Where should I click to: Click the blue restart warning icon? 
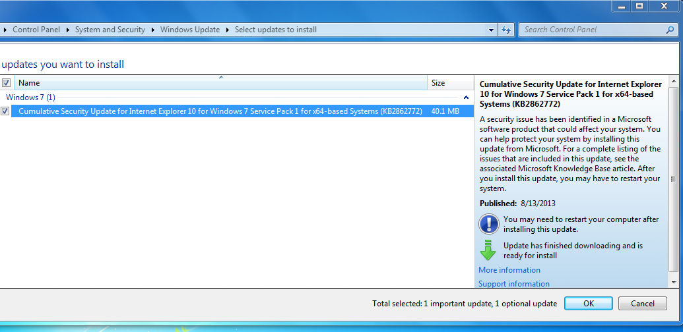coord(488,224)
